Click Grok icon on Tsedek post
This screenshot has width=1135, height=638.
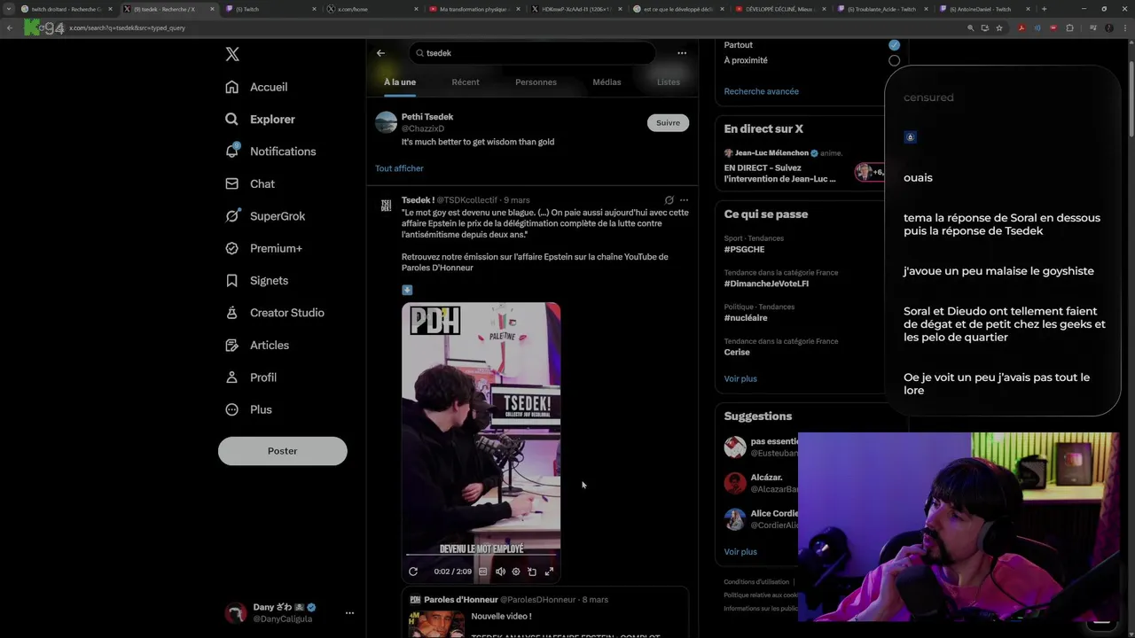point(669,200)
